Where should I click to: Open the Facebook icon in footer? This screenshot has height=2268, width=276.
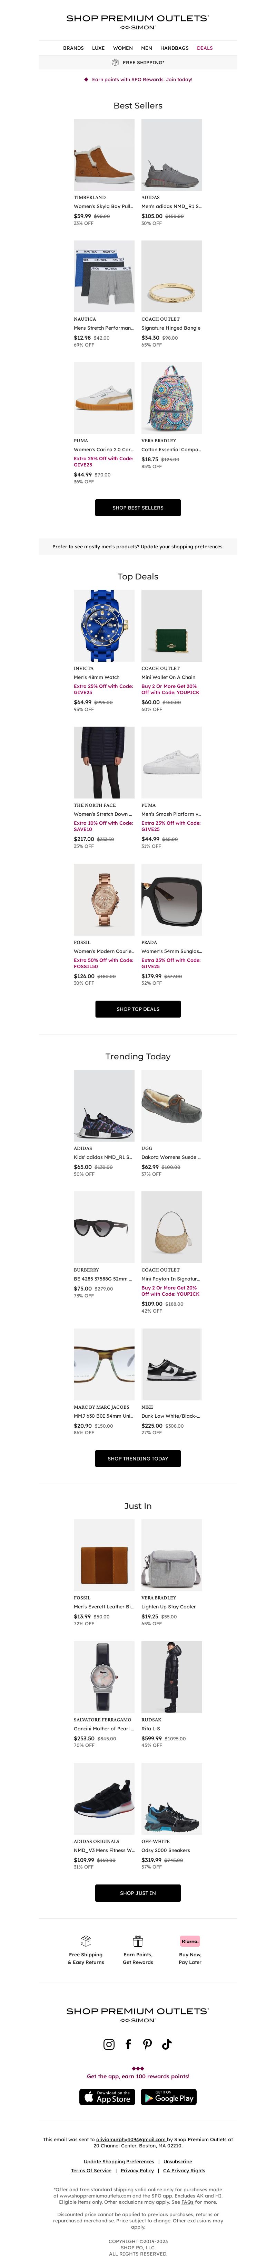click(128, 2044)
